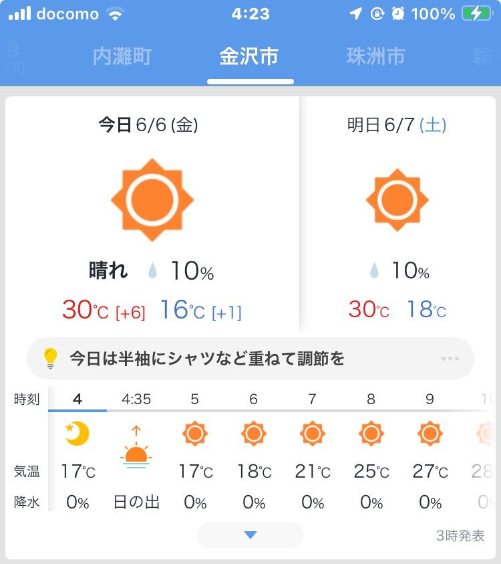Tap the clothing advice message banner

251,359
